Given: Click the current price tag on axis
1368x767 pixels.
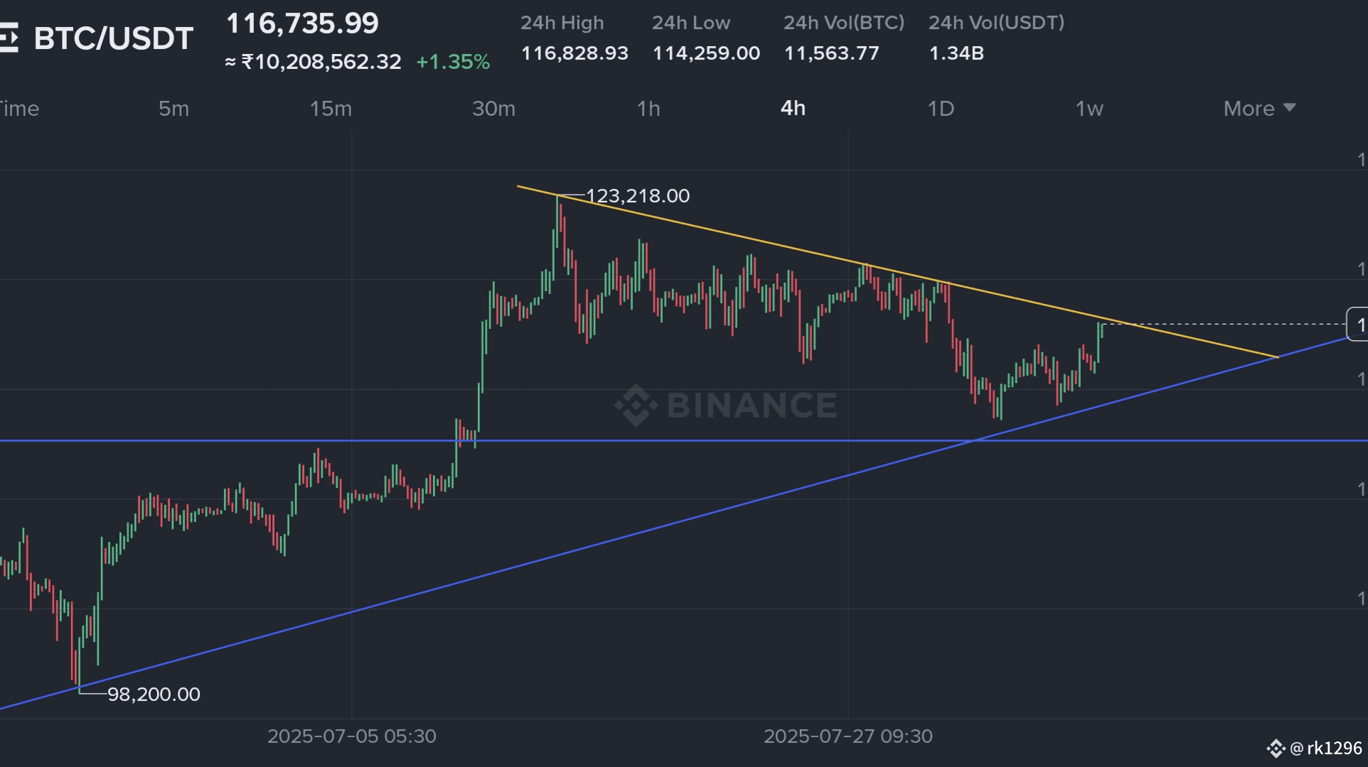Looking at the screenshot, I should pyautogui.click(x=1358, y=325).
